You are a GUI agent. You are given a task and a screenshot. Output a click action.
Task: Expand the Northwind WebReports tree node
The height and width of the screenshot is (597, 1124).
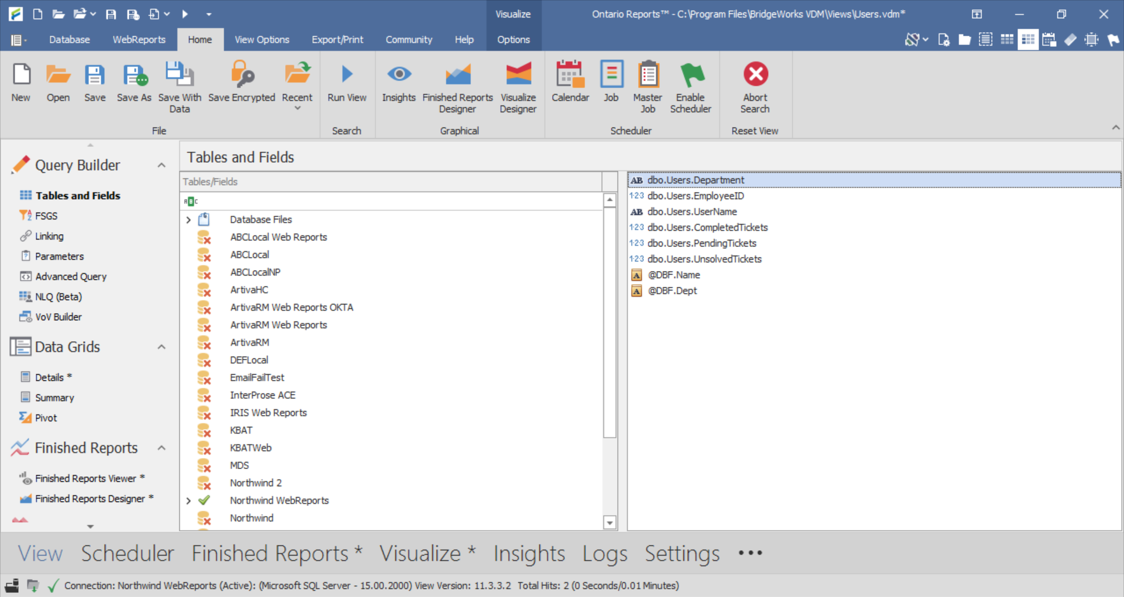pos(189,501)
